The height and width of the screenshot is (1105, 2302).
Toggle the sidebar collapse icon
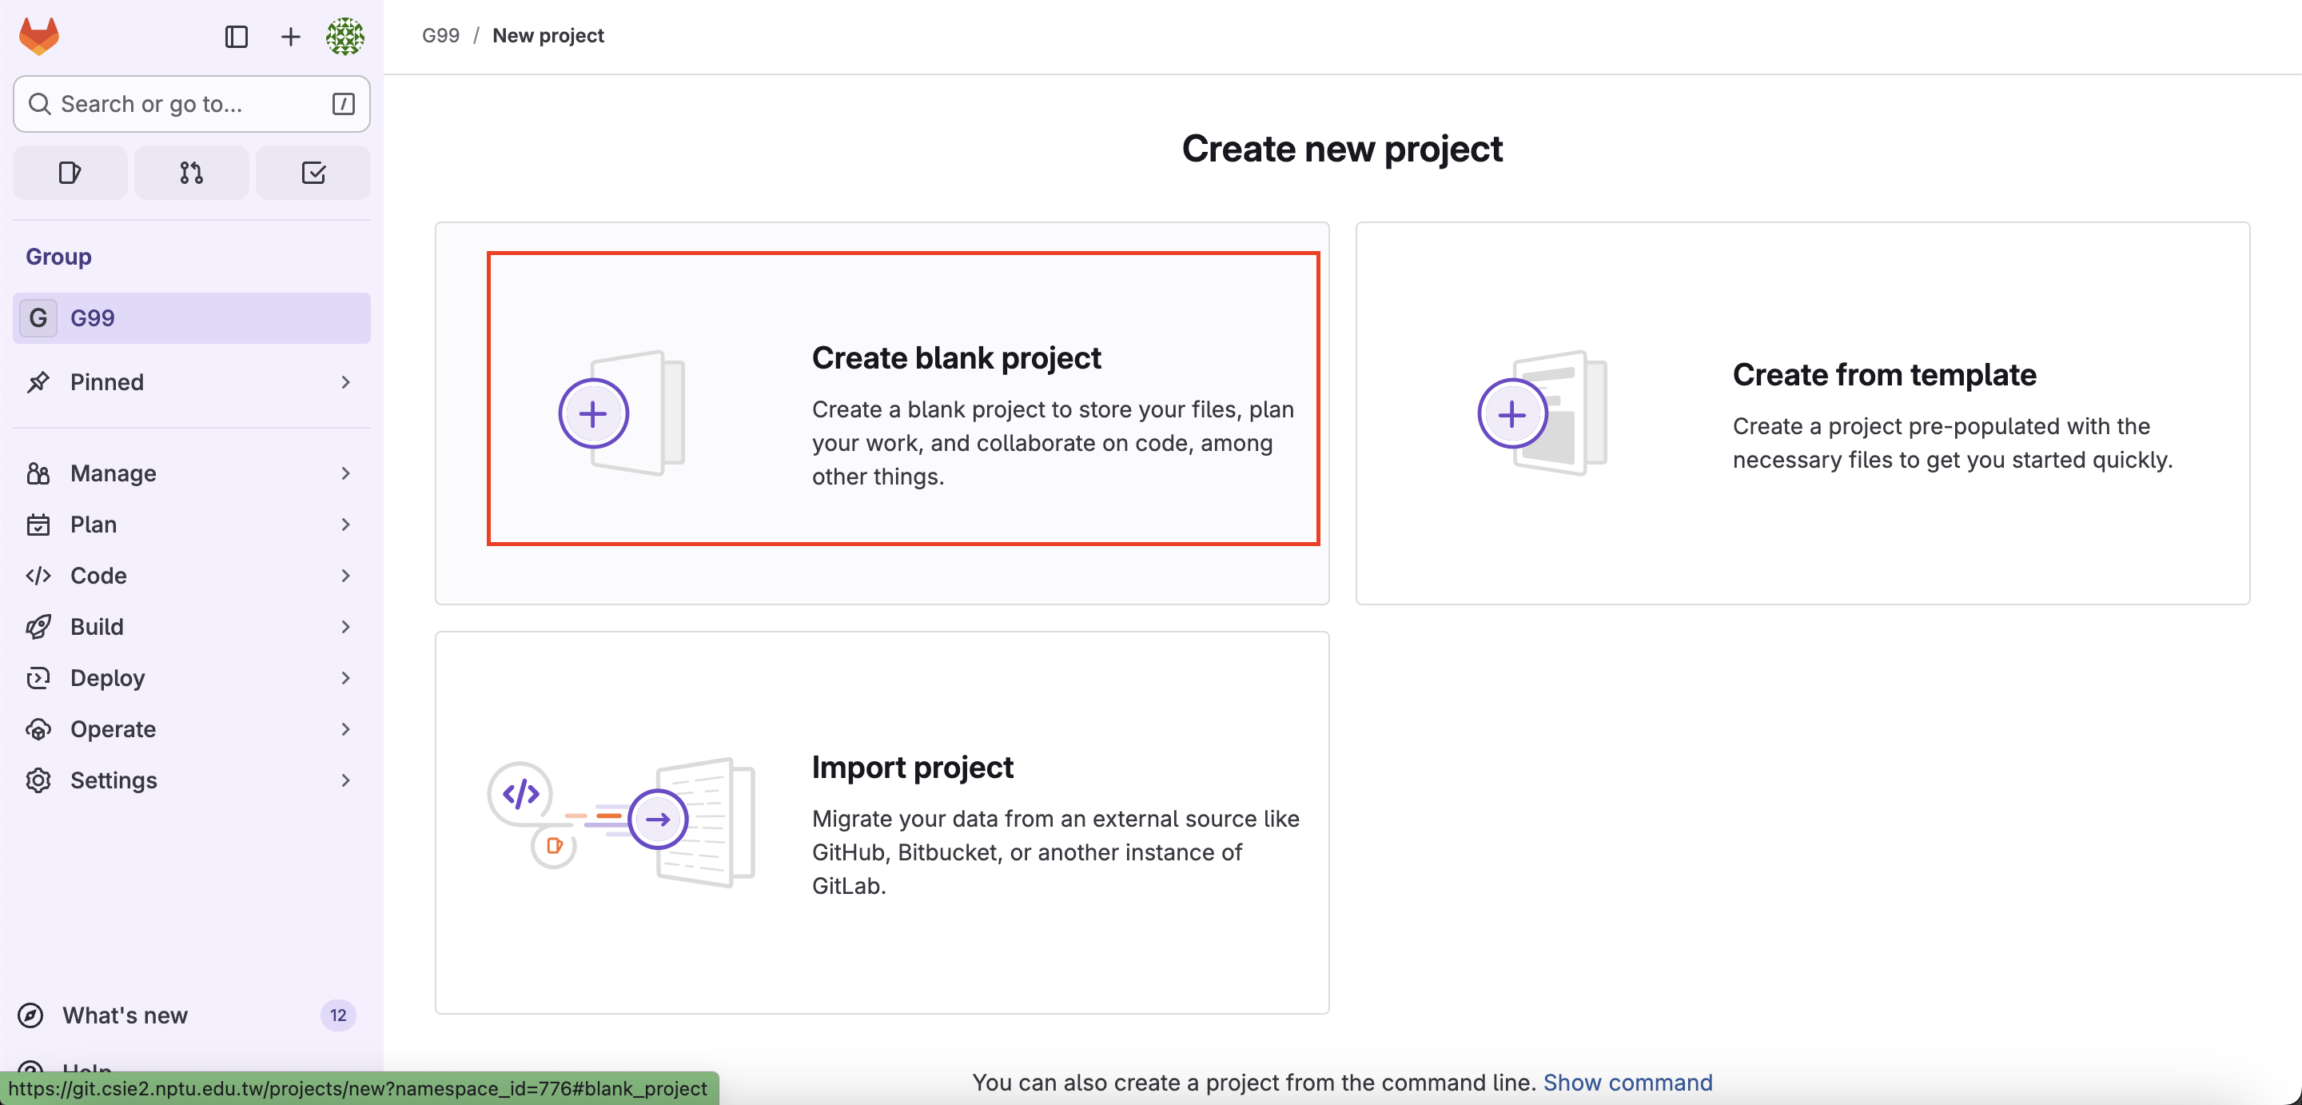tap(236, 37)
